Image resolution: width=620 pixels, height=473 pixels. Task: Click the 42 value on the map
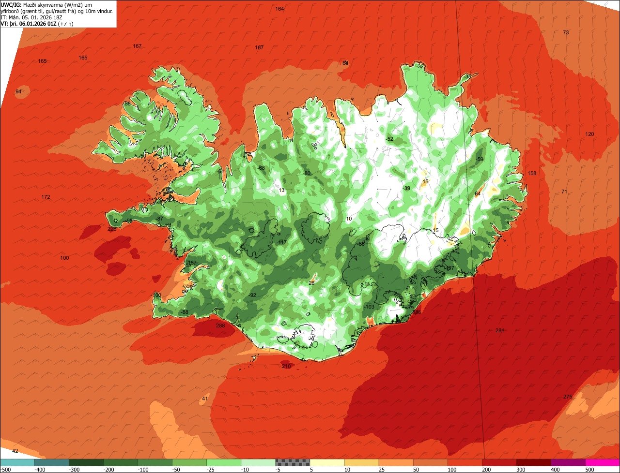coord(15,451)
